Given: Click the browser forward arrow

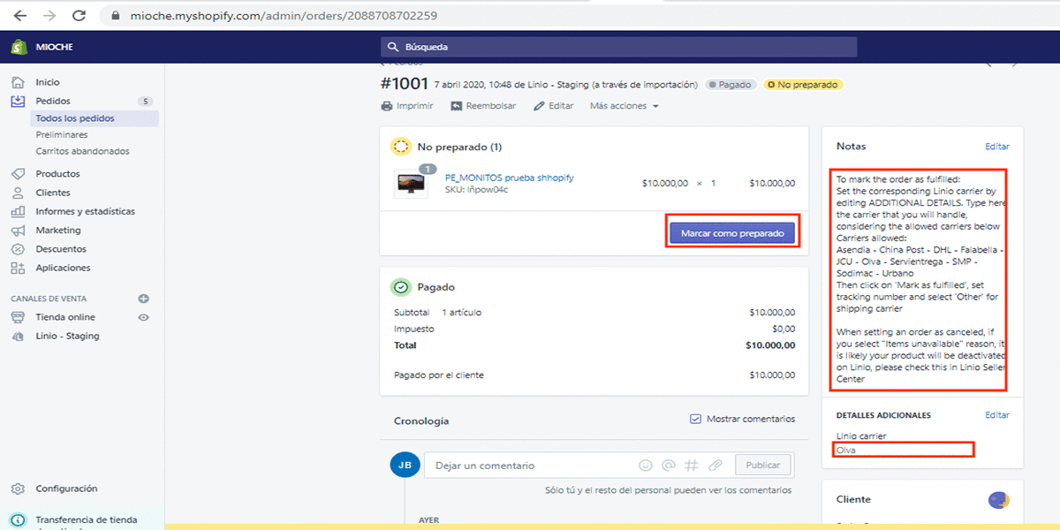Looking at the screenshot, I should point(49,16).
